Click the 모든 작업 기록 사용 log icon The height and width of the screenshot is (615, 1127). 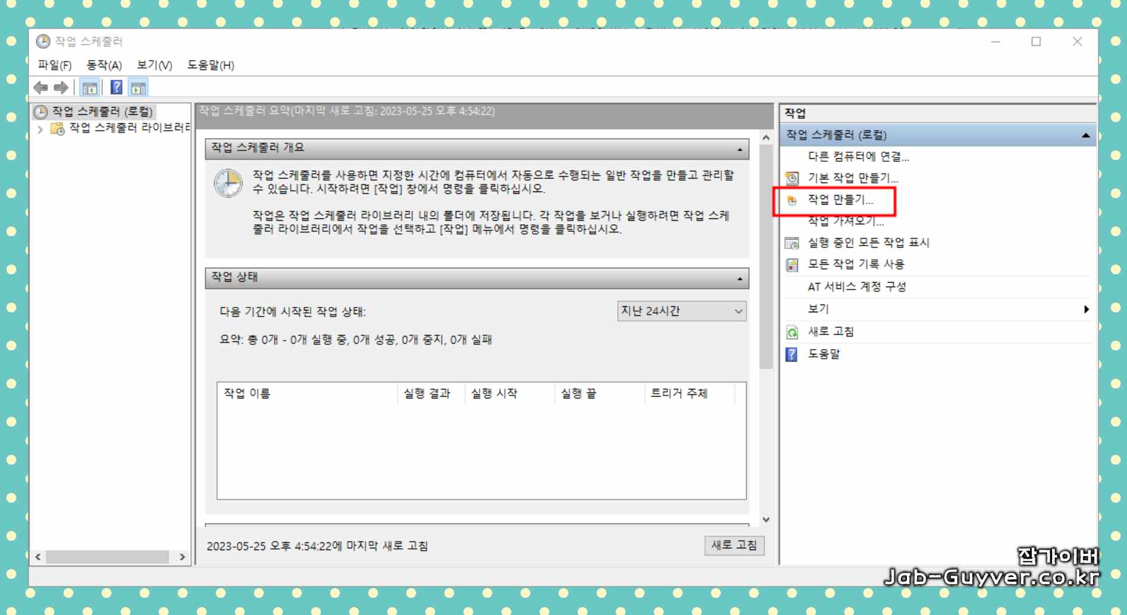pyautogui.click(x=791, y=264)
